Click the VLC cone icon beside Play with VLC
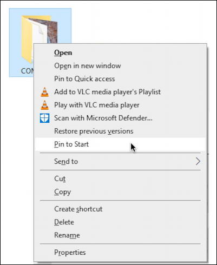Image resolution: width=217 pixels, height=265 pixels. point(44,105)
